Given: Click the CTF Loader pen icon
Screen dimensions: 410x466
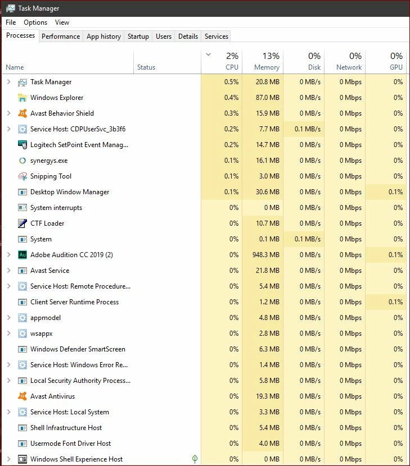Looking at the screenshot, I should pyautogui.click(x=22, y=223).
